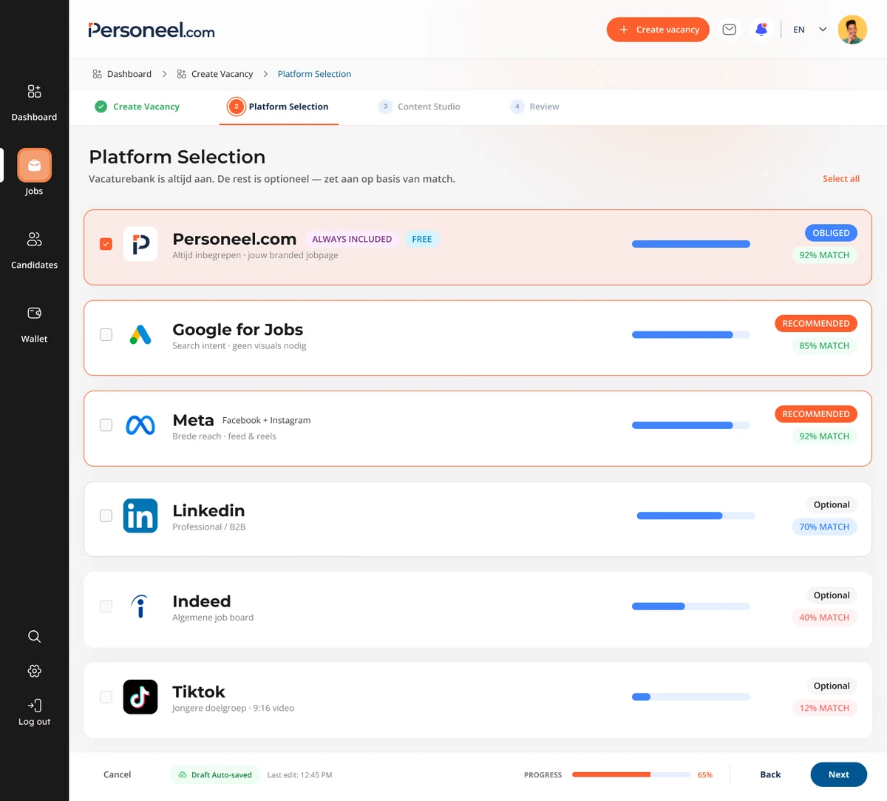The image size is (887, 801).
Task: Click the Draft Auto-saved cloud icon
Action: [183, 774]
